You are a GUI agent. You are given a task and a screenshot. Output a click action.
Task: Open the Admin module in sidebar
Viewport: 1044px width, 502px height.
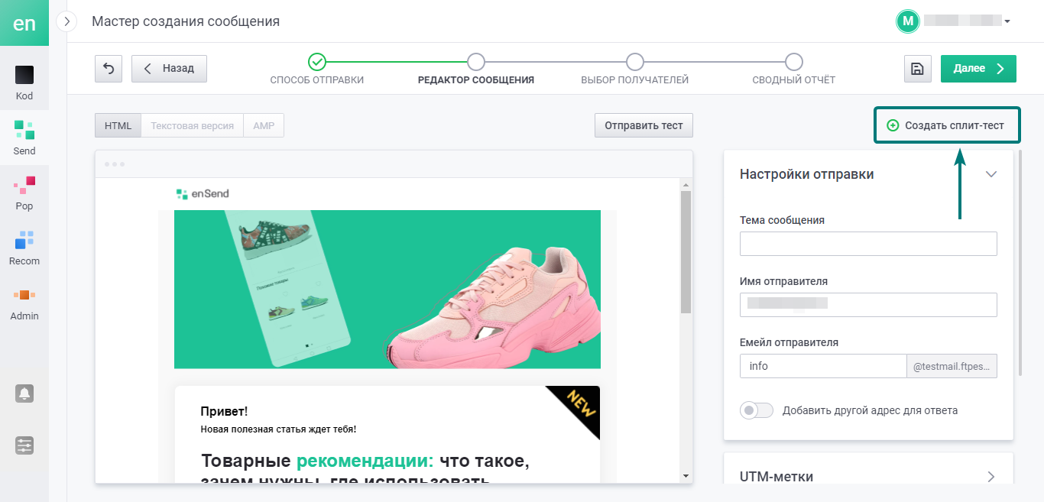pyautogui.click(x=24, y=303)
